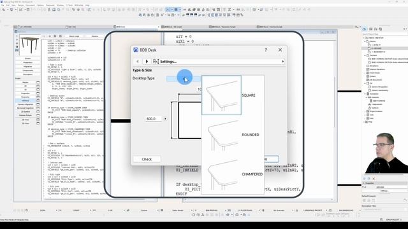Collapse the Stories folder in Navigator tree
The width and height of the screenshot is (408, 229).
click(x=365, y=41)
